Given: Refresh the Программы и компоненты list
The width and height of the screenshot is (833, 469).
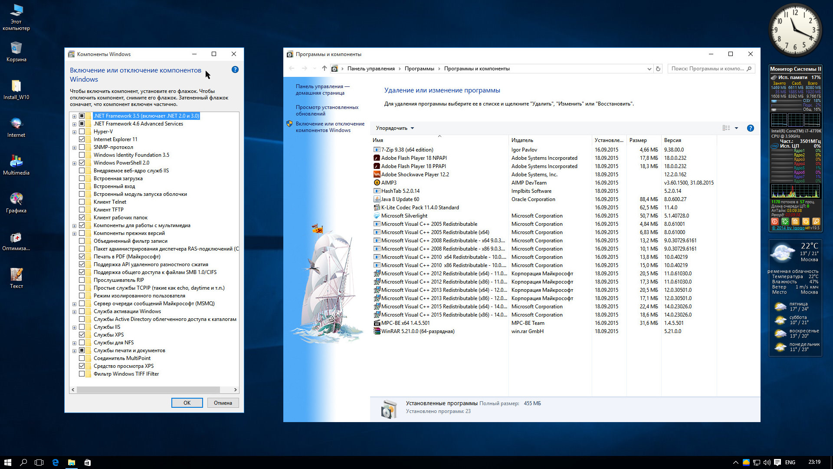Looking at the screenshot, I should 658,69.
